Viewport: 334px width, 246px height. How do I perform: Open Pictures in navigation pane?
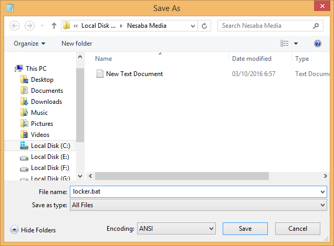[42, 124]
